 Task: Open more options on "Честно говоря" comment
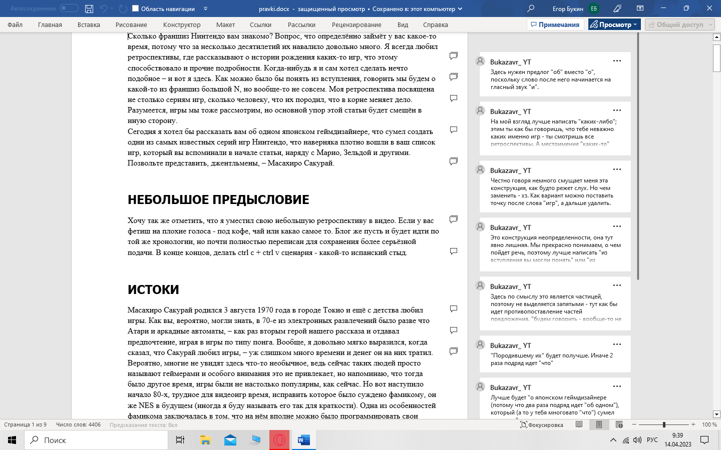click(617, 169)
